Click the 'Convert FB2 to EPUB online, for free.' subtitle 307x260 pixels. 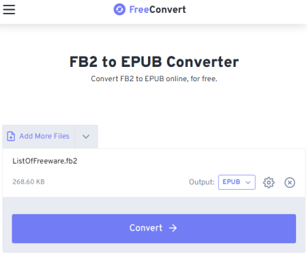154,78
